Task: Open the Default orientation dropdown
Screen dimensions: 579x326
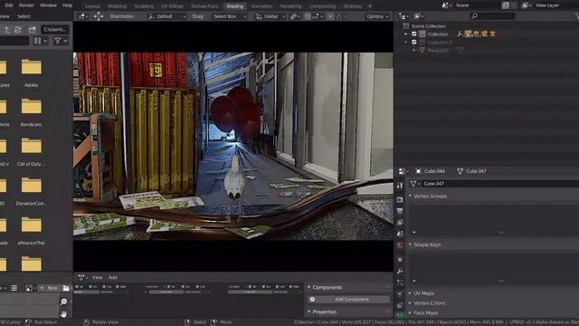Action: click(166, 16)
